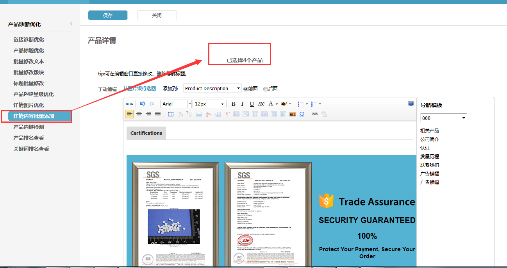Open 产品排名查看 in the sidebar
The width and height of the screenshot is (507, 268).
tap(29, 138)
